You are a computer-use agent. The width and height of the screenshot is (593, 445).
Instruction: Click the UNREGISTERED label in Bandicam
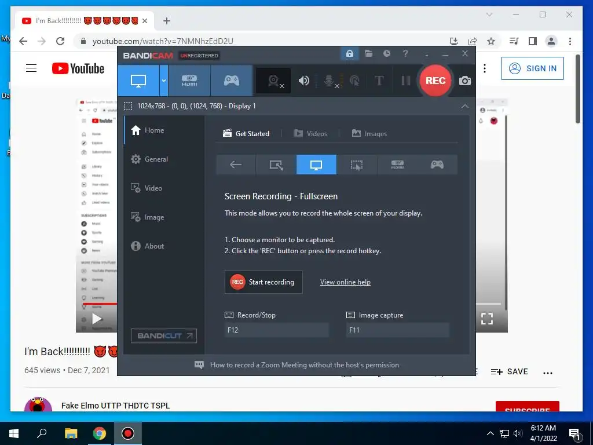199,56
